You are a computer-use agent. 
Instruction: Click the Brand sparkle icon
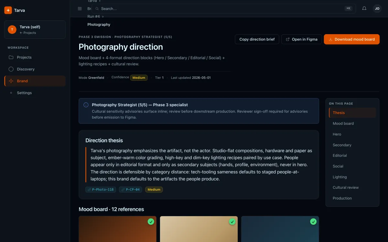coord(11,81)
